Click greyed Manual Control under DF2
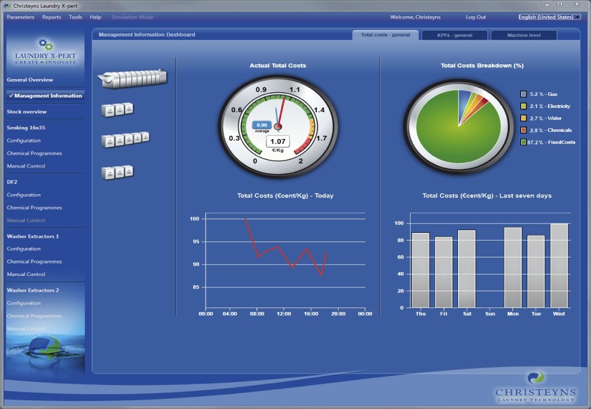This screenshot has height=409, width=591. (26, 220)
